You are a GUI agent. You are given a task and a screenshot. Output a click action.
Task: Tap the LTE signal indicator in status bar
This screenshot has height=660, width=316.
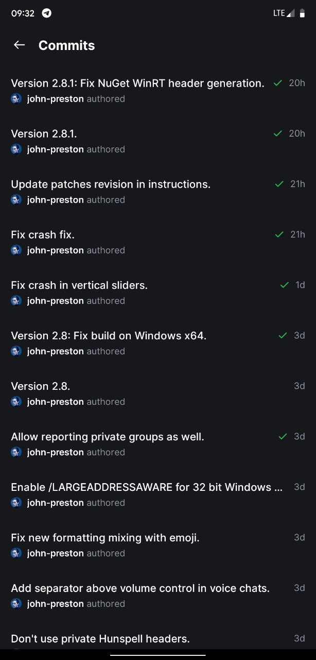[x=284, y=13]
